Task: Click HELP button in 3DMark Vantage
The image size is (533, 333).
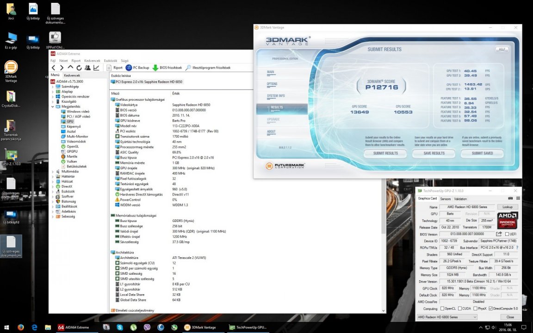Action: [x=502, y=49]
